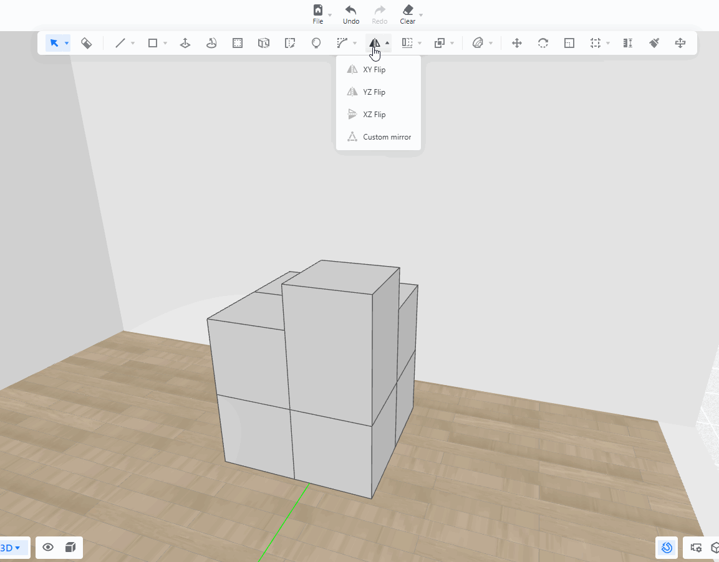719x562 pixels.
Task: Toggle the shaded cube display mode
Action: (x=70, y=547)
